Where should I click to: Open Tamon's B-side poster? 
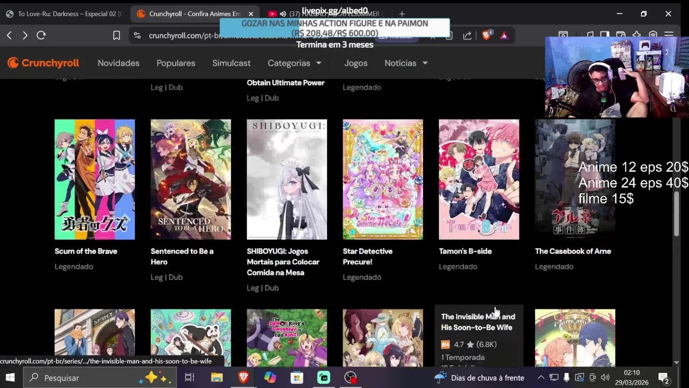click(479, 179)
